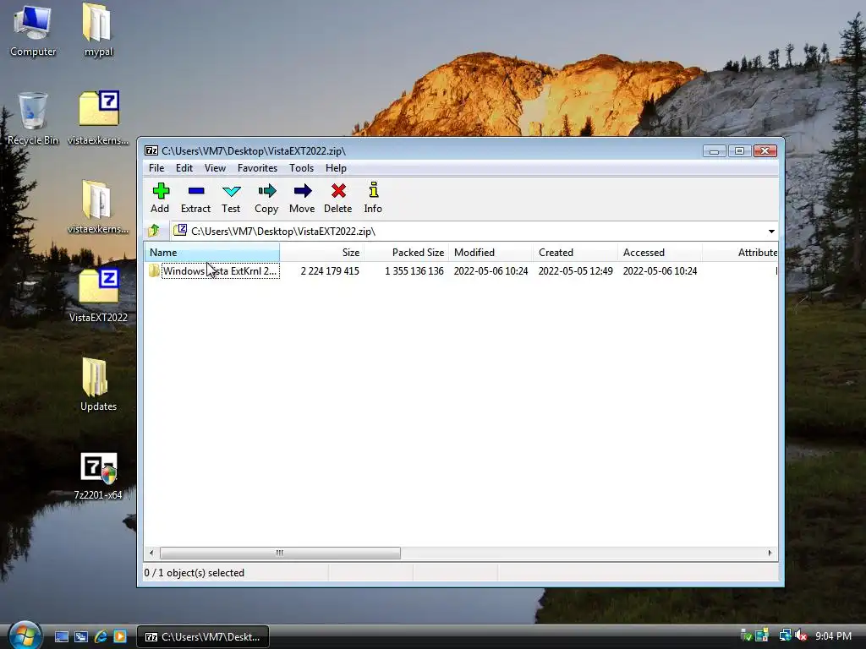The height and width of the screenshot is (649, 866).
Task: Open the Help menu
Action: click(336, 168)
